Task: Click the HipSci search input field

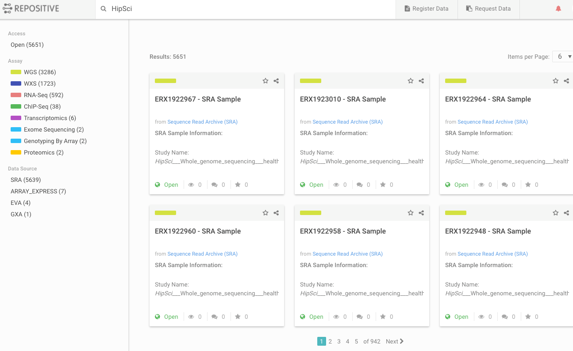Action: [x=248, y=9]
